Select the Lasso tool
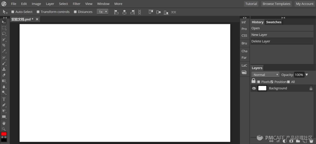 (4, 34)
